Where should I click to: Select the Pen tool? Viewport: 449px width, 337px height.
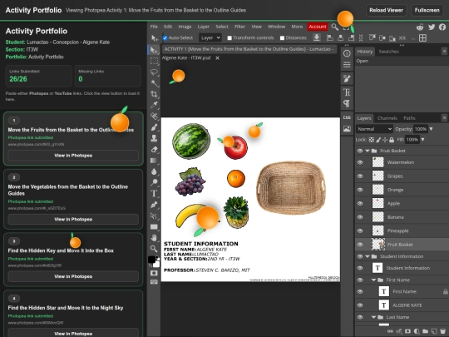[154, 205]
